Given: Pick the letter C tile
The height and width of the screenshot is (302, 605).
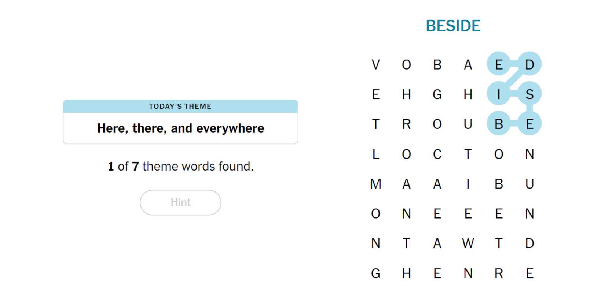Looking at the screenshot, I should pos(437,154).
